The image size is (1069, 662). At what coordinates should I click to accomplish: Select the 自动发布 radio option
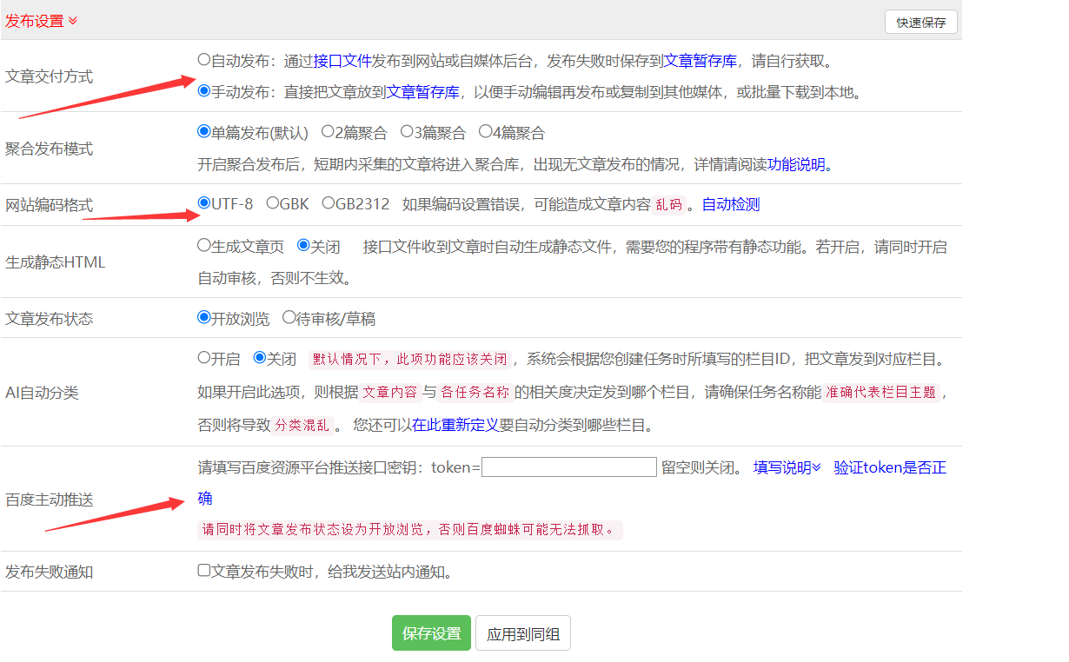[204, 60]
